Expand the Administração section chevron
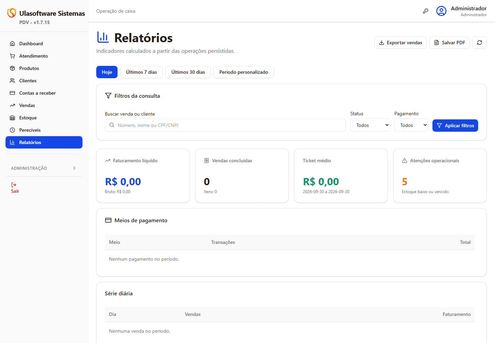The width and height of the screenshot is (495, 343). click(74, 168)
